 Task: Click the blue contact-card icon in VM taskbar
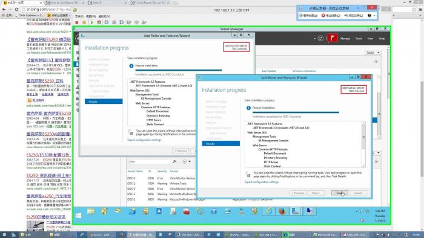click(x=159, y=211)
